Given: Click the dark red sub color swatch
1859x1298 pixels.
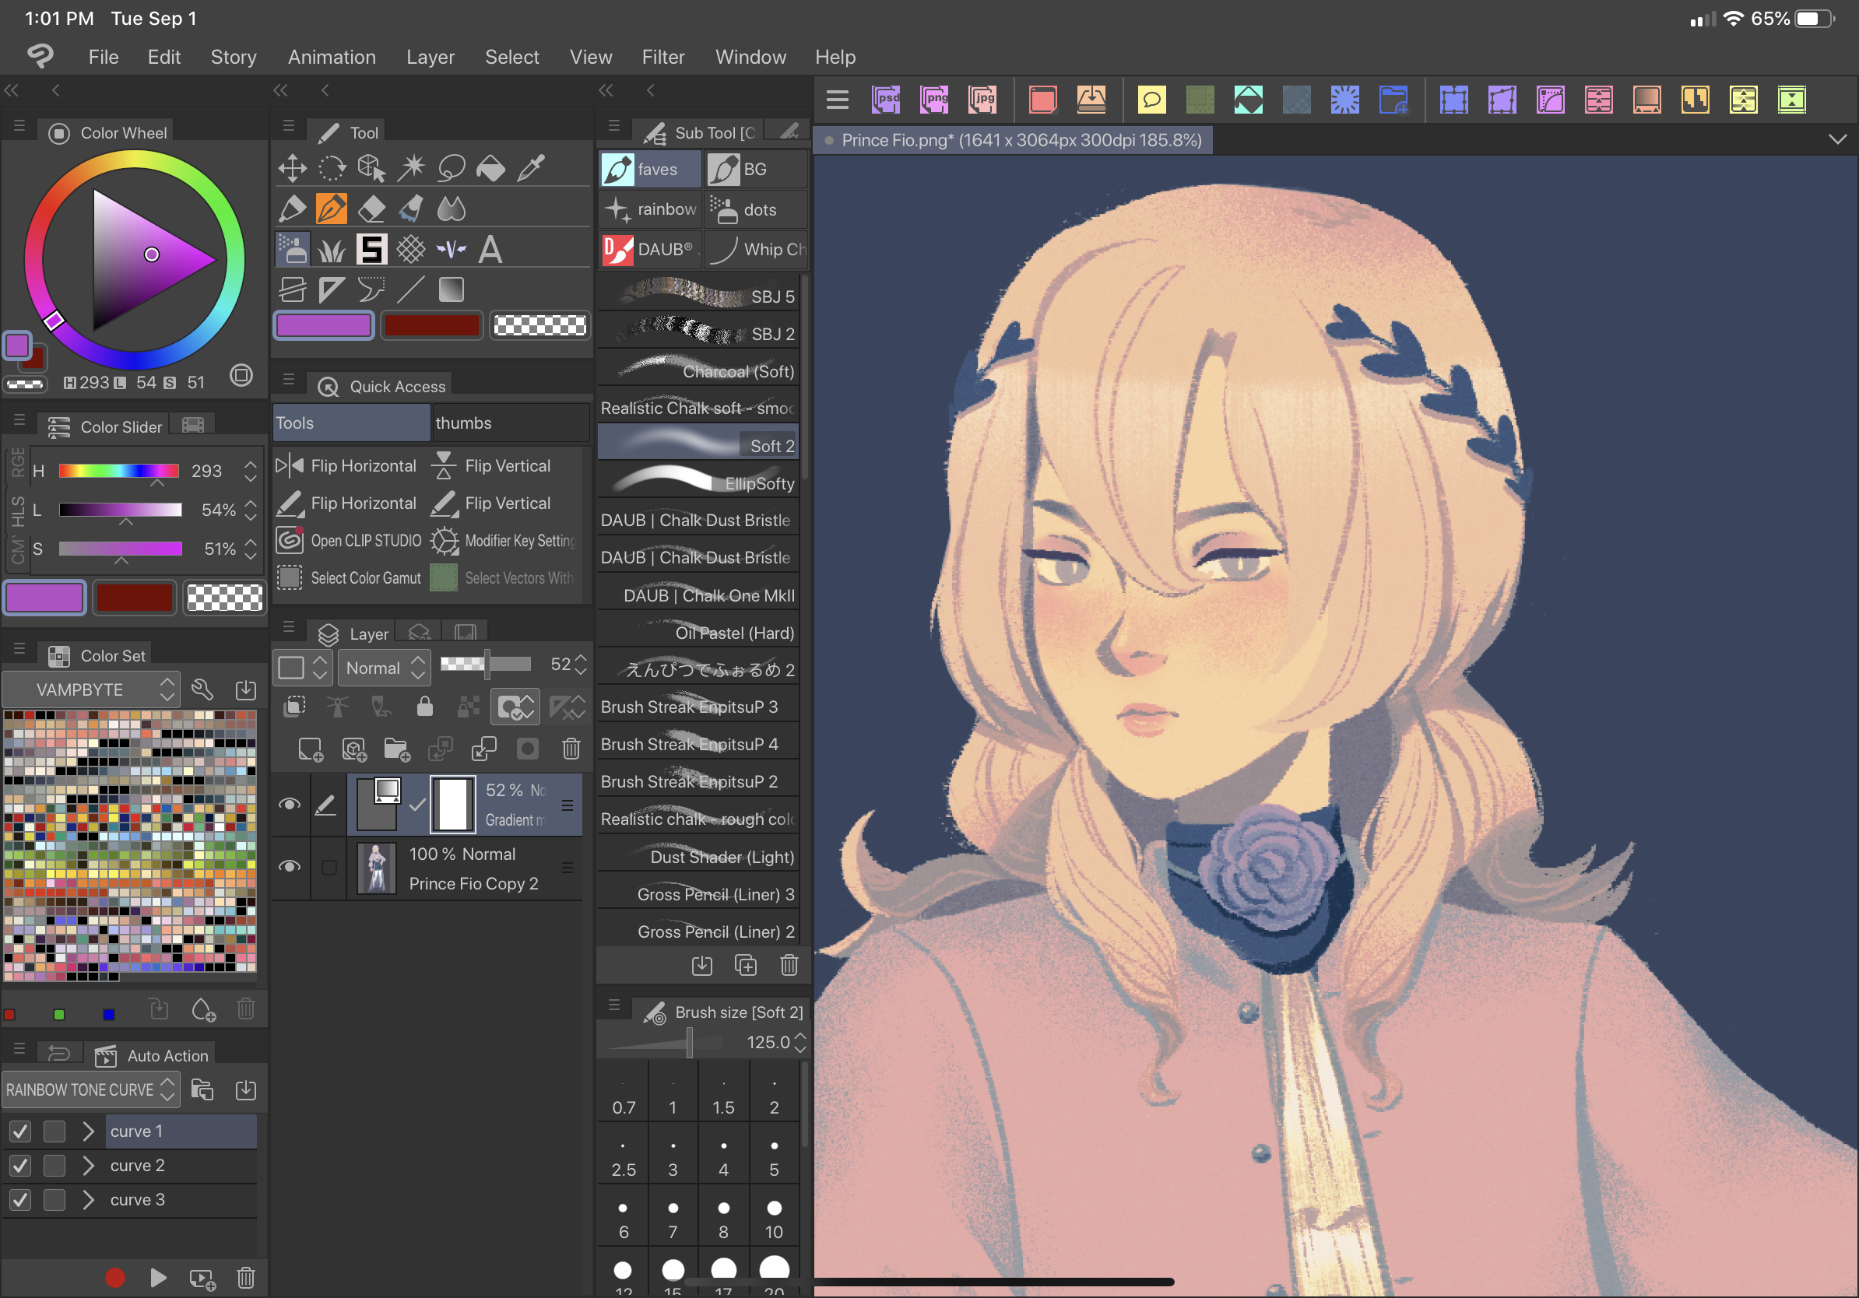Looking at the screenshot, I should click(431, 325).
